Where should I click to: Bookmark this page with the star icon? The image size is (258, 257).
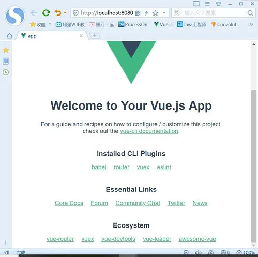[155, 13]
